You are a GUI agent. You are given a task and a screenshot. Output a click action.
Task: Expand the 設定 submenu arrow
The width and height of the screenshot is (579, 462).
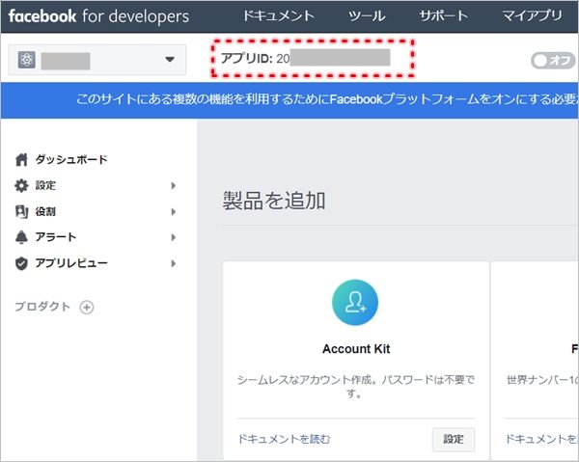click(x=173, y=185)
